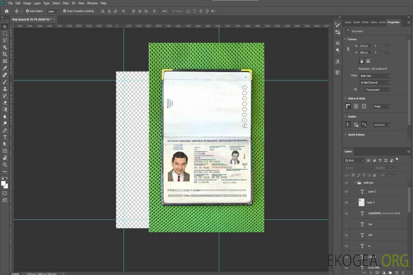Select the Horizontal Type tool
The height and width of the screenshot is (275, 413).
pyautogui.click(x=5, y=137)
